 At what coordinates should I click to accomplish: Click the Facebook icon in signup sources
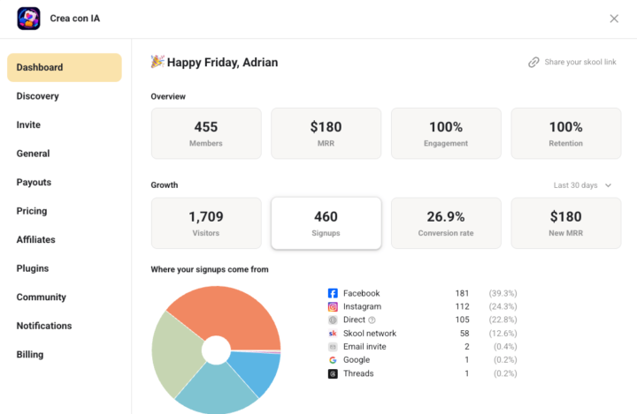pyautogui.click(x=333, y=293)
